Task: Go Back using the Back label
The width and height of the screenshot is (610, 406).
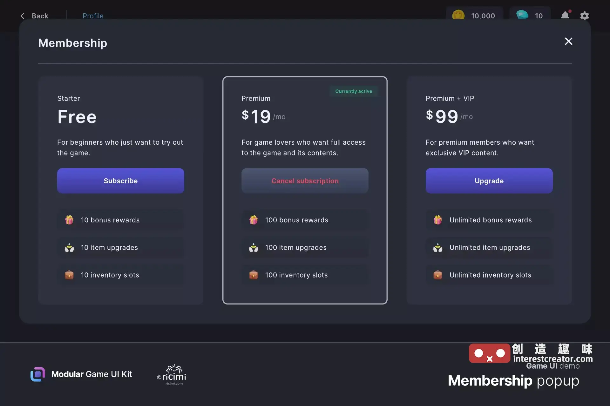Action: [x=40, y=16]
